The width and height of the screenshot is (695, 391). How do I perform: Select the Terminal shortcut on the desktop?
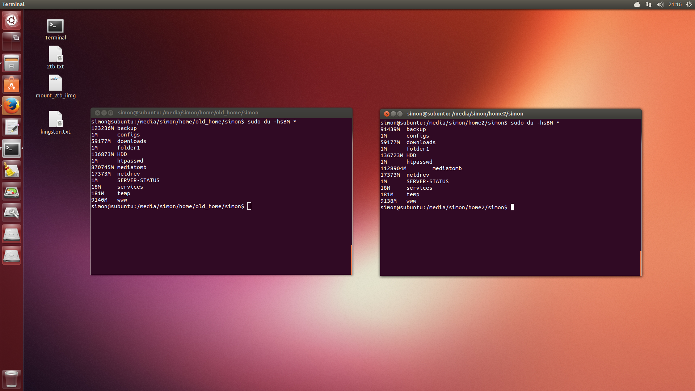point(55,29)
